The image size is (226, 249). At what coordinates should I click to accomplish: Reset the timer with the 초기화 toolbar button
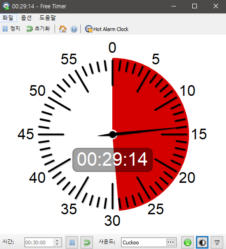click(38, 29)
